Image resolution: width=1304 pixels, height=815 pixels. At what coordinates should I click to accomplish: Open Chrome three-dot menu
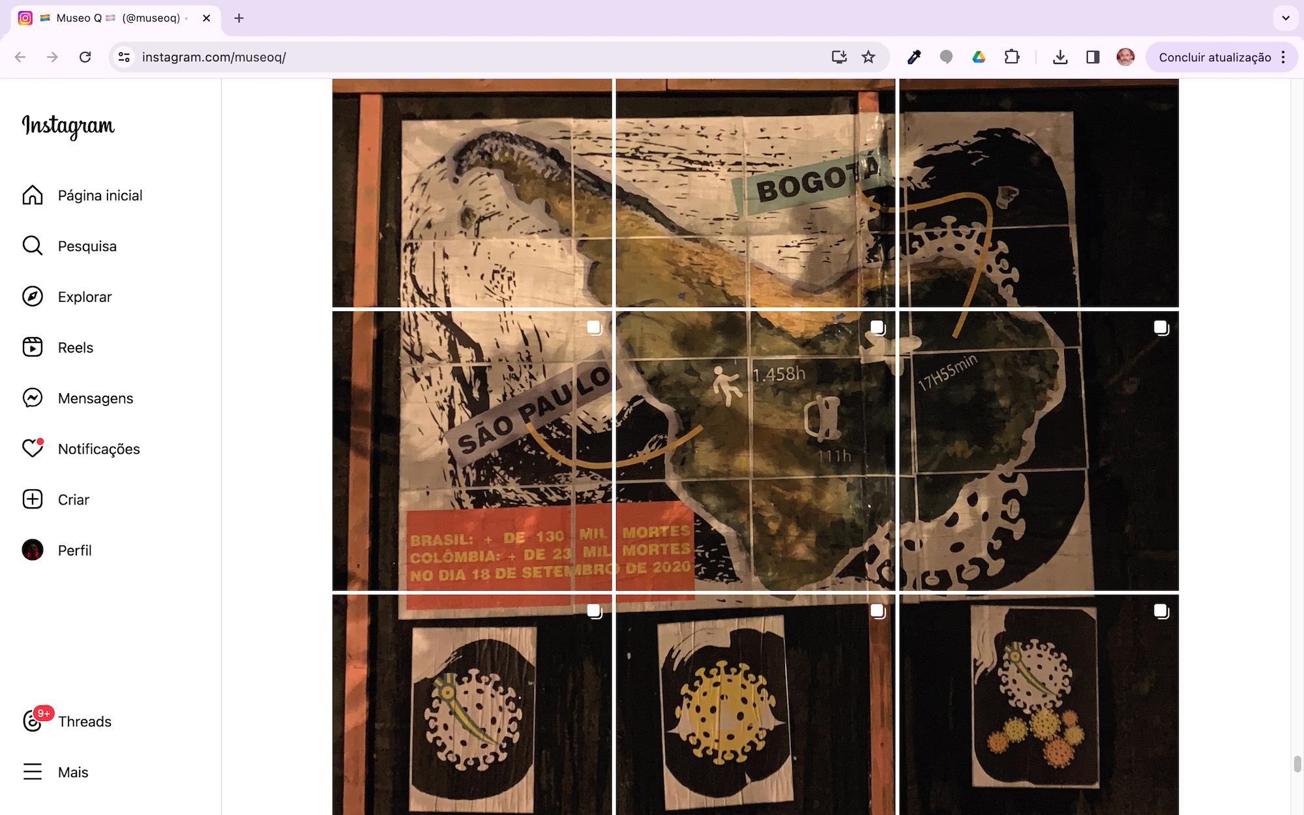(x=1283, y=57)
